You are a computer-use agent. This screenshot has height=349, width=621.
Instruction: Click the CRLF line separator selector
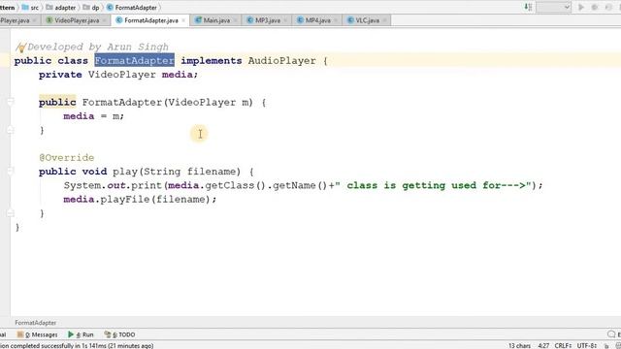563,345
